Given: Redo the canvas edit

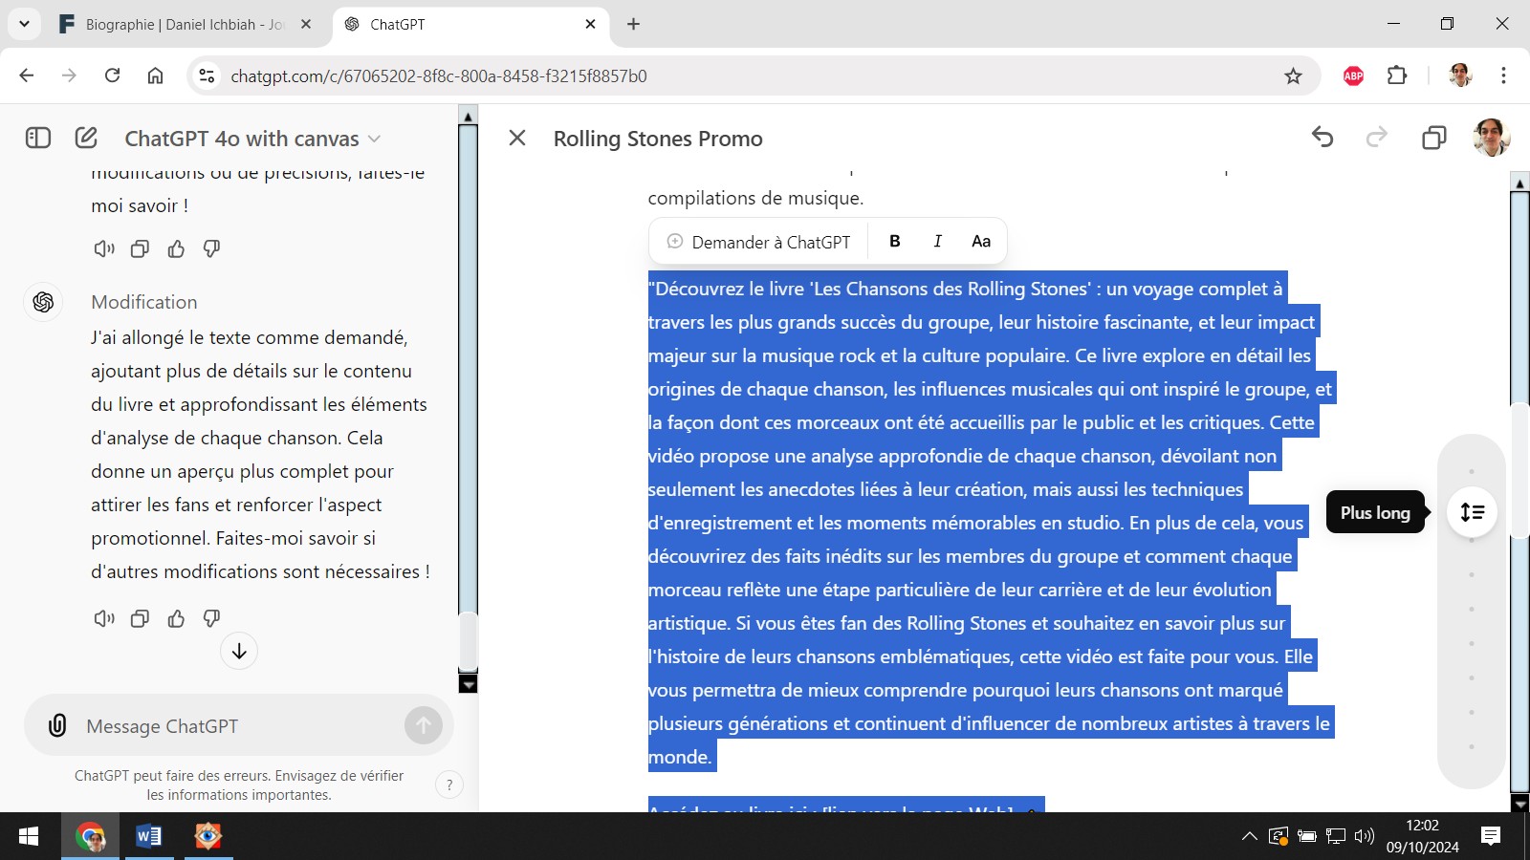Looking at the screenshot, I should 1376,138.
